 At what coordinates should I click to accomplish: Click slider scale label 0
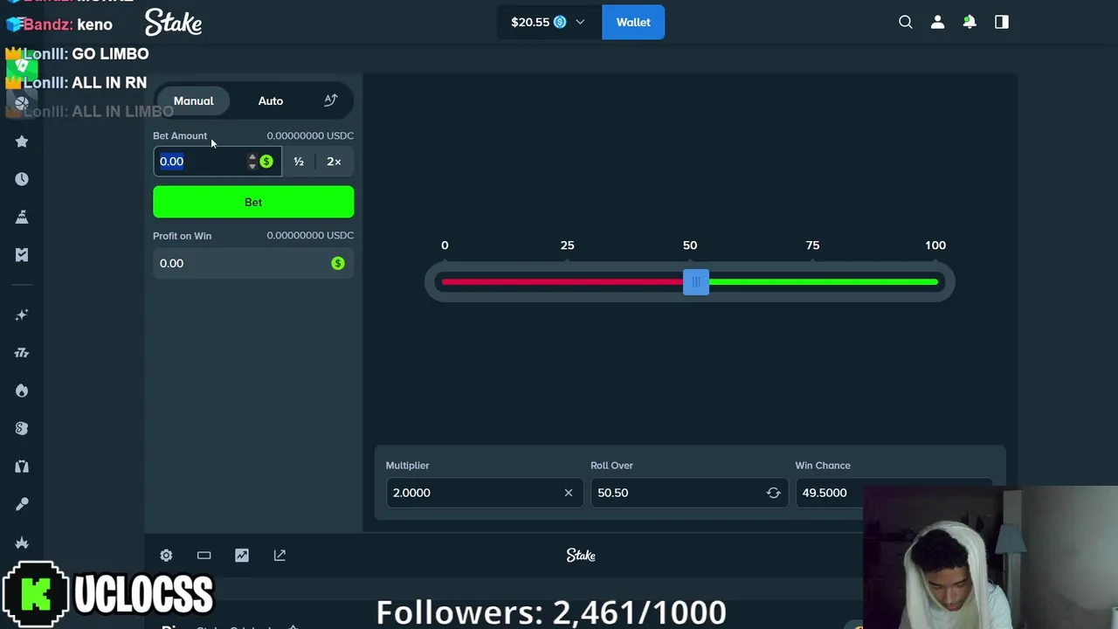(x=445, y=245)
